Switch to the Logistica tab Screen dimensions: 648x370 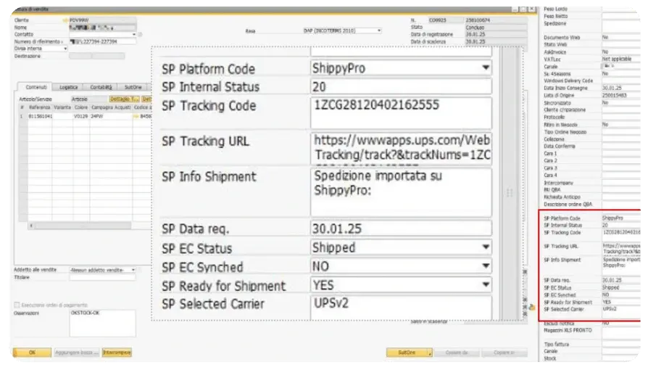(68, 87)
